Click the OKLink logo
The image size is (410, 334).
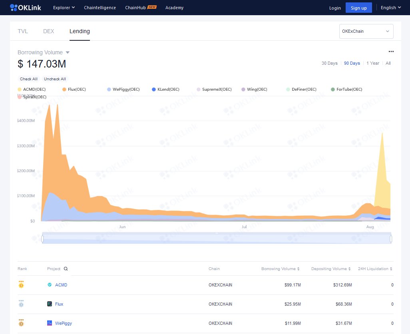[x=25, y=8]
